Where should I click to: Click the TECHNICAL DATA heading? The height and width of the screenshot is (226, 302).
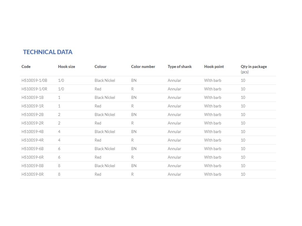pos(48,52)
